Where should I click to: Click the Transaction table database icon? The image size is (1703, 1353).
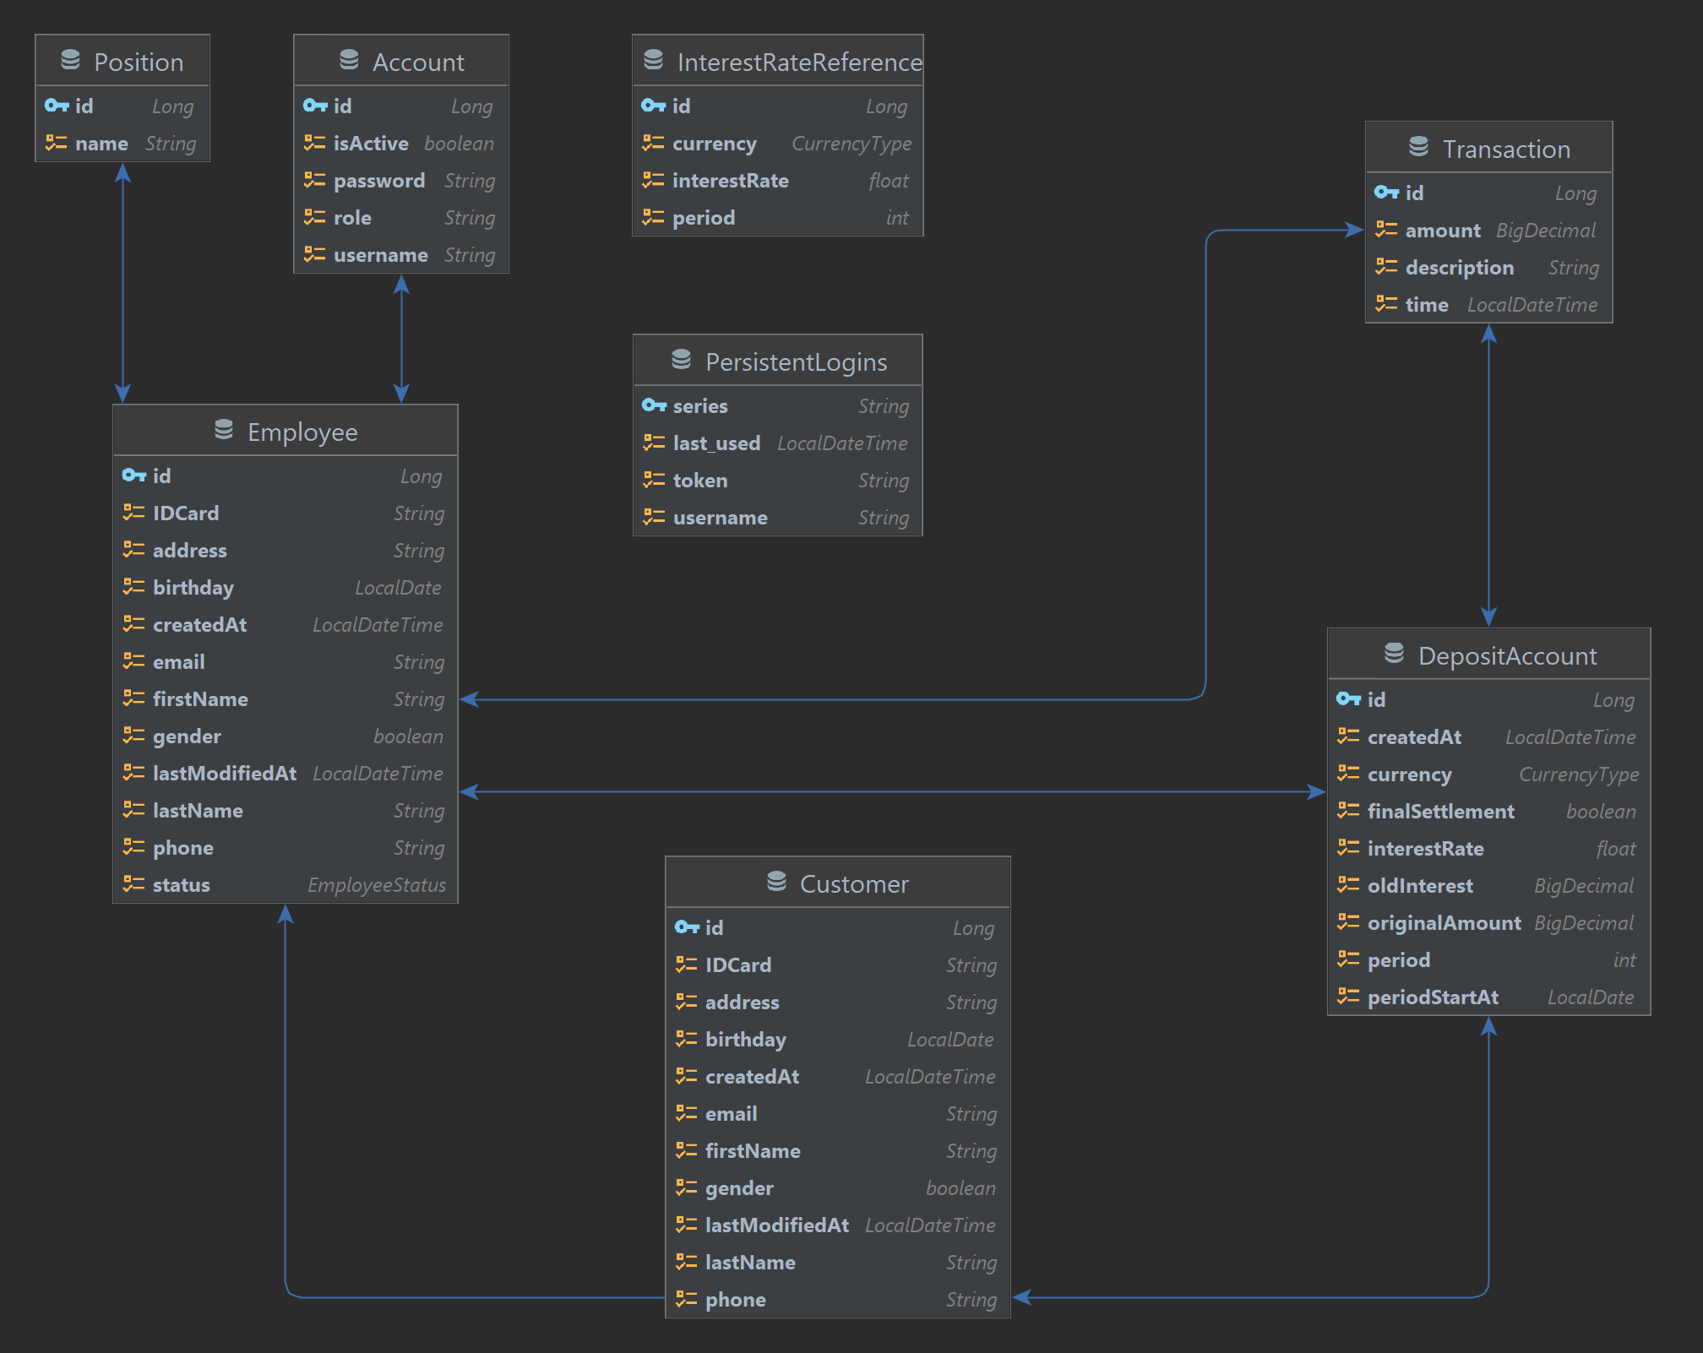(x=1418, y=147)
